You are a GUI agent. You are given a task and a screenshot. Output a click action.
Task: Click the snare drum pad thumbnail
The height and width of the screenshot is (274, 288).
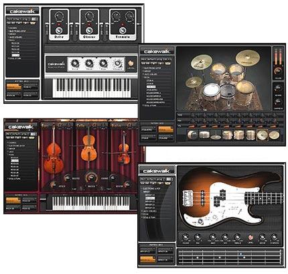204,135
